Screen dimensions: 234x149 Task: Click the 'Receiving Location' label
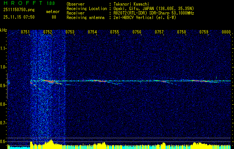point(87,9)
